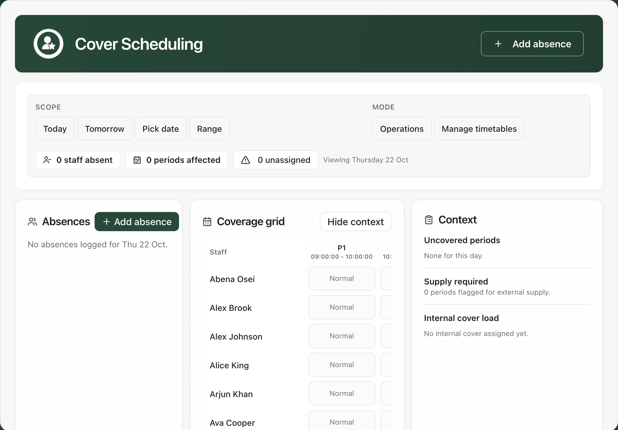Open Abena Osei's P1 Normal cell
The width and height of the screenshot is (618, 430).
point(342,278)
